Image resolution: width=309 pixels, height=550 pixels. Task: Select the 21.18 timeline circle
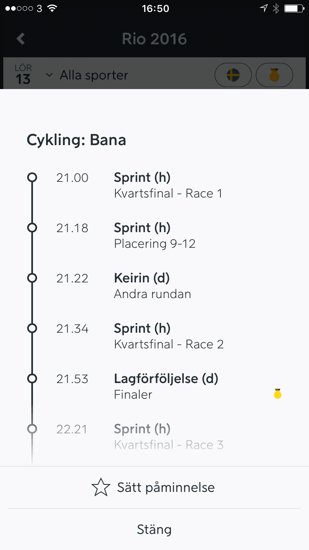coord(32,228)
